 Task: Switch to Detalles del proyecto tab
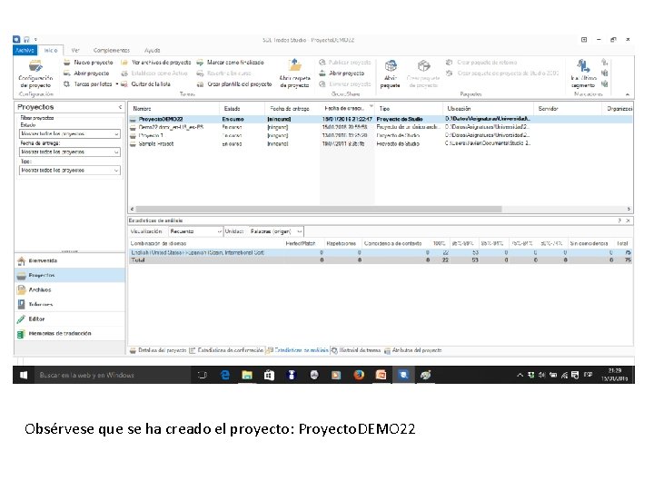tap(158, 350)
